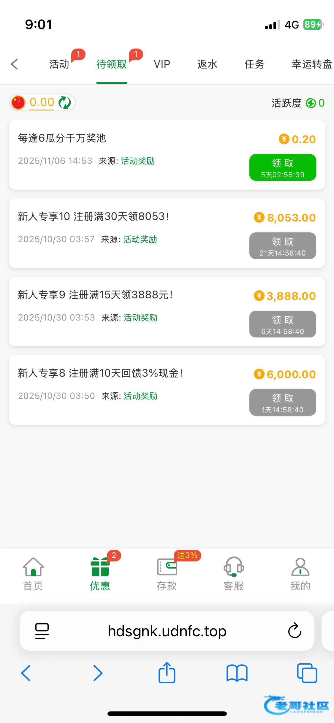Image resolution: width=334 pixels, height=723 pixels.
Task: Switch to the 活动 tab
Action: [x=59, y=64]
